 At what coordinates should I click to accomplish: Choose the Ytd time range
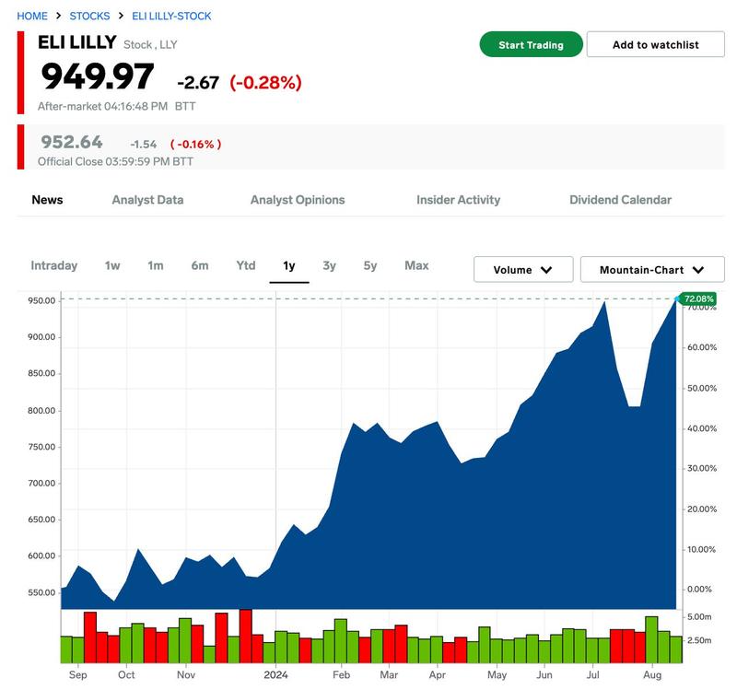click(245, 265)
